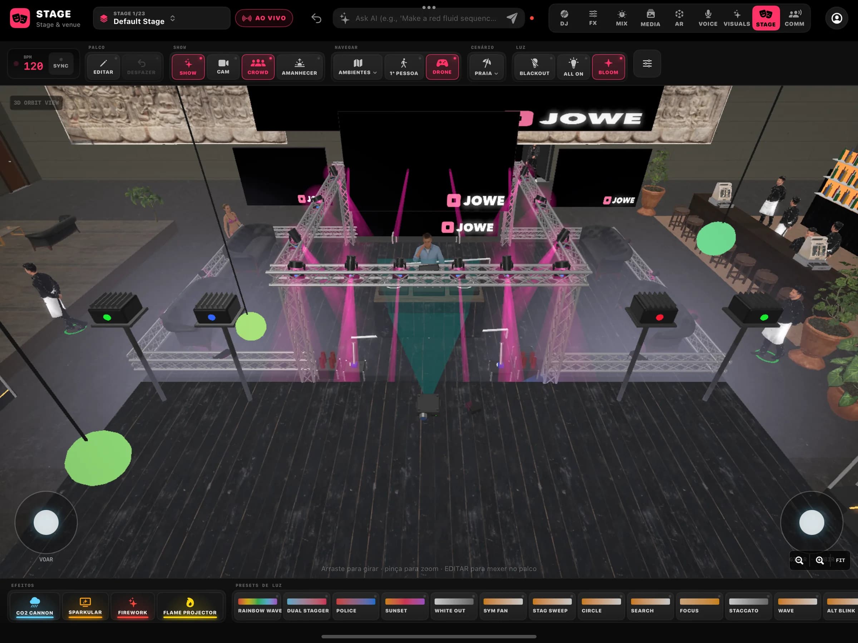The width and height of the screenshot is (858, 643).
Task: Toggle the AO VIVO live button
Action: point(264,18)
